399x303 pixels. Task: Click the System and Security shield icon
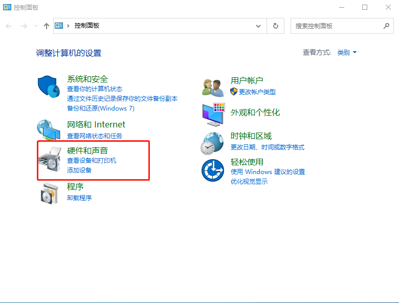point(49,86)
